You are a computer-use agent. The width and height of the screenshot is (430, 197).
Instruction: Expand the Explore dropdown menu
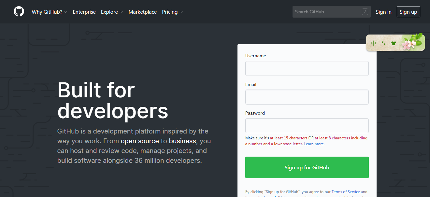(112, 12)
